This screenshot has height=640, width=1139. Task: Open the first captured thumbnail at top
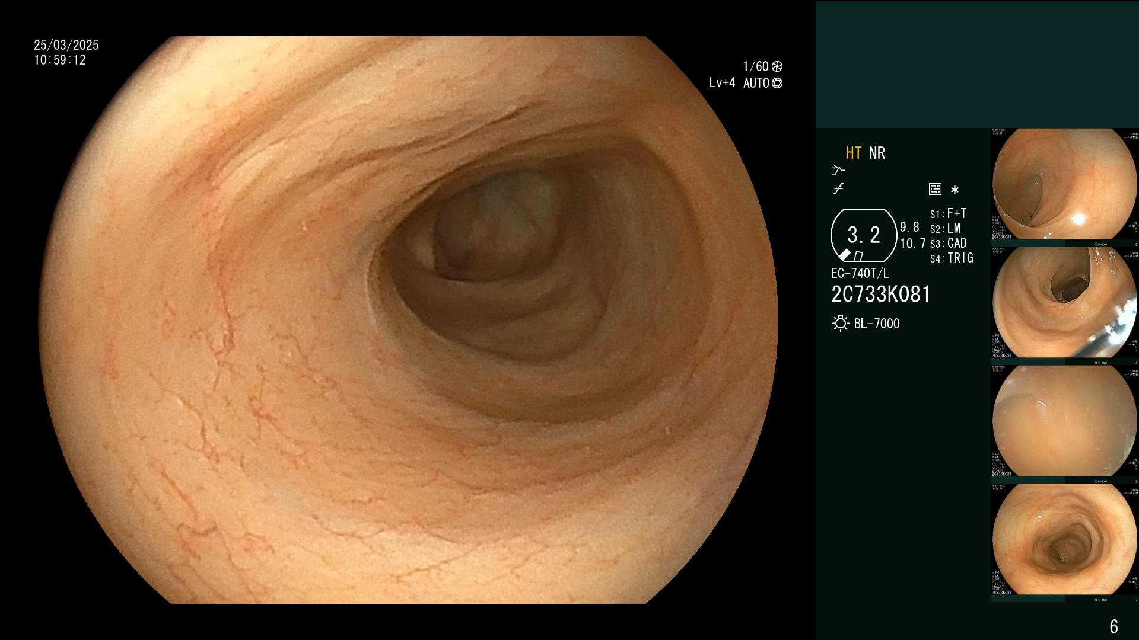tap(1064, 184)
